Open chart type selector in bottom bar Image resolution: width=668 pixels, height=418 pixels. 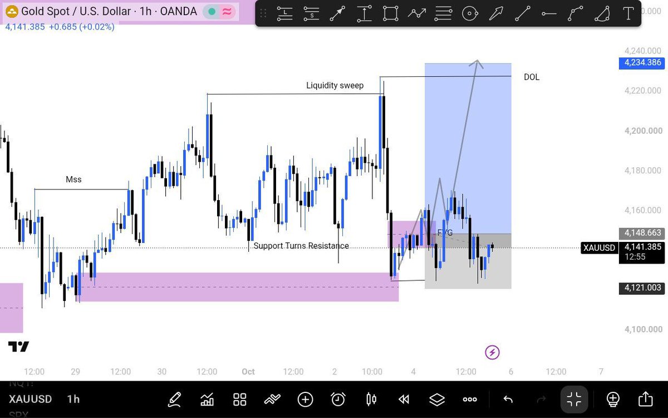[207, 399]
